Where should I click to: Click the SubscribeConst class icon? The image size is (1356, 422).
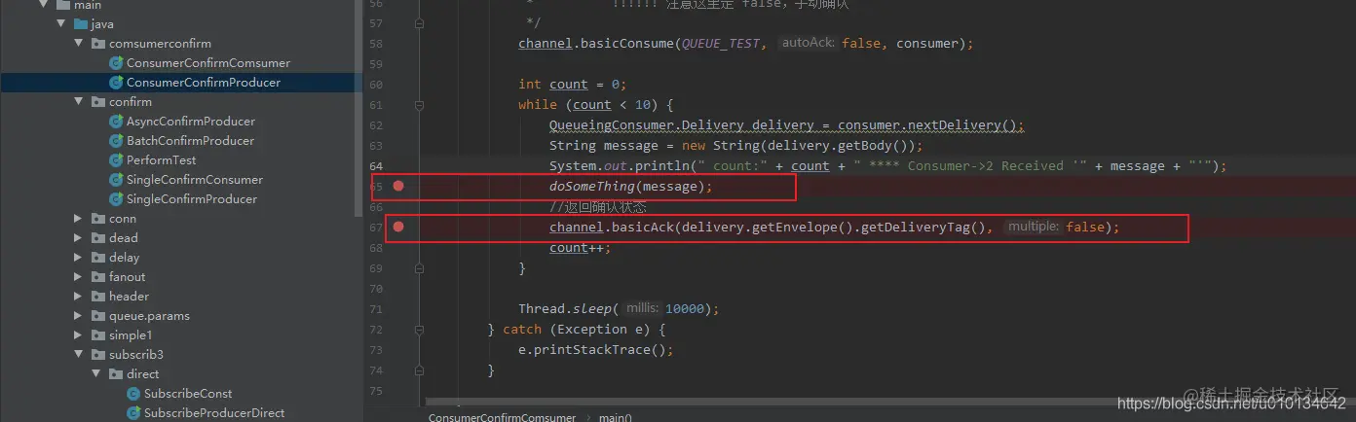[x=133, y=394]
